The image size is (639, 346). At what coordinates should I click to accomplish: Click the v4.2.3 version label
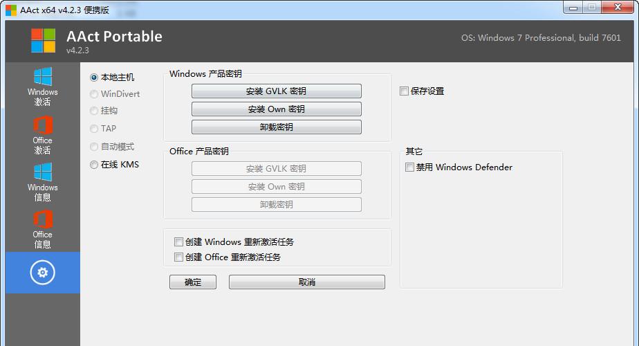click(x=77, y=51)
